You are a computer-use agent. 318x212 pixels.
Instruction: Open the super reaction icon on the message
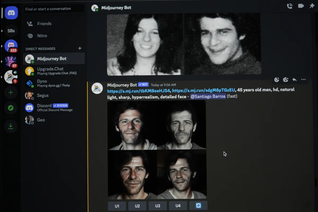pos(285,79)
